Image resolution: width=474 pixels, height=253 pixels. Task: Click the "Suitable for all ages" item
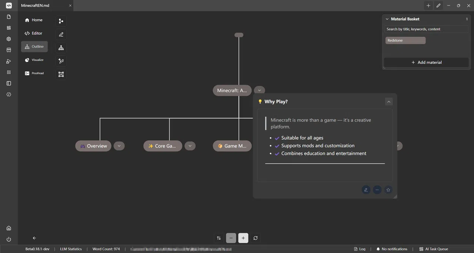pos(302,138)
